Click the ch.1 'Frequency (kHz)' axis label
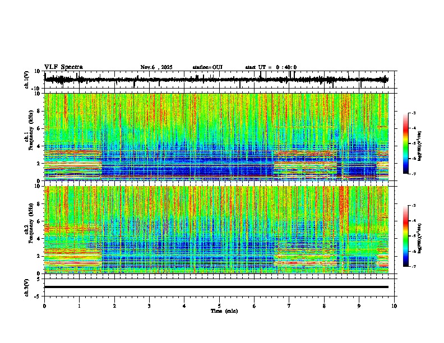 tap(31, 131)
